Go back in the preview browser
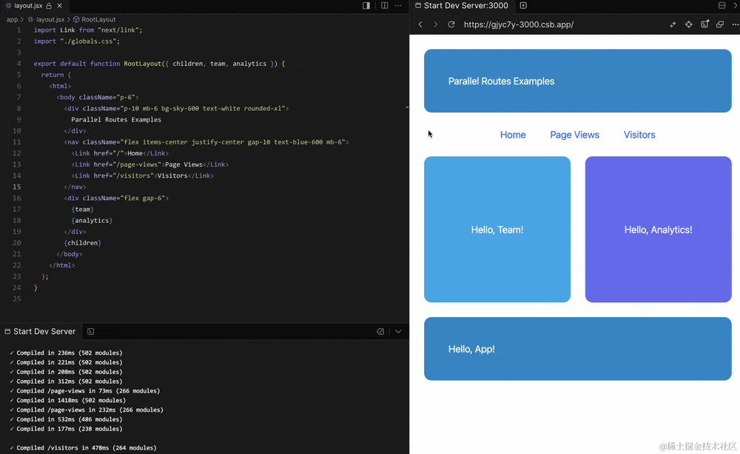The width and height of the screenshot is (740, 454). tap(420, 24)
